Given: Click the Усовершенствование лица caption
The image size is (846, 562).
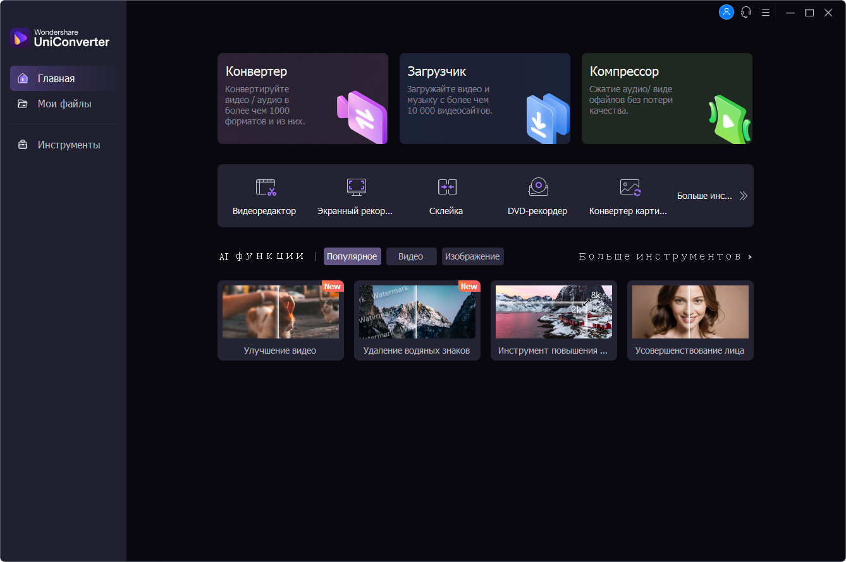Looking at the screenshot, I should (690, 350).
